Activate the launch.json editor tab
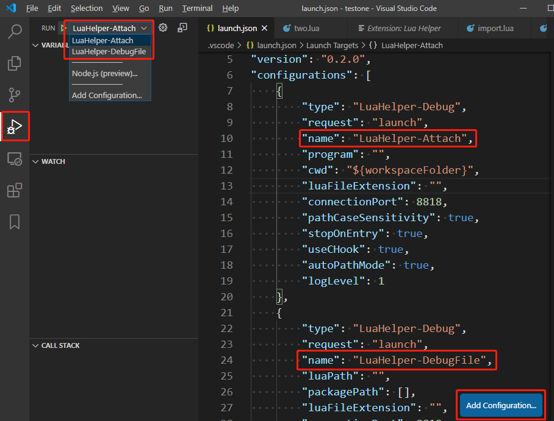The image size is (554, 421). point(237,28)
